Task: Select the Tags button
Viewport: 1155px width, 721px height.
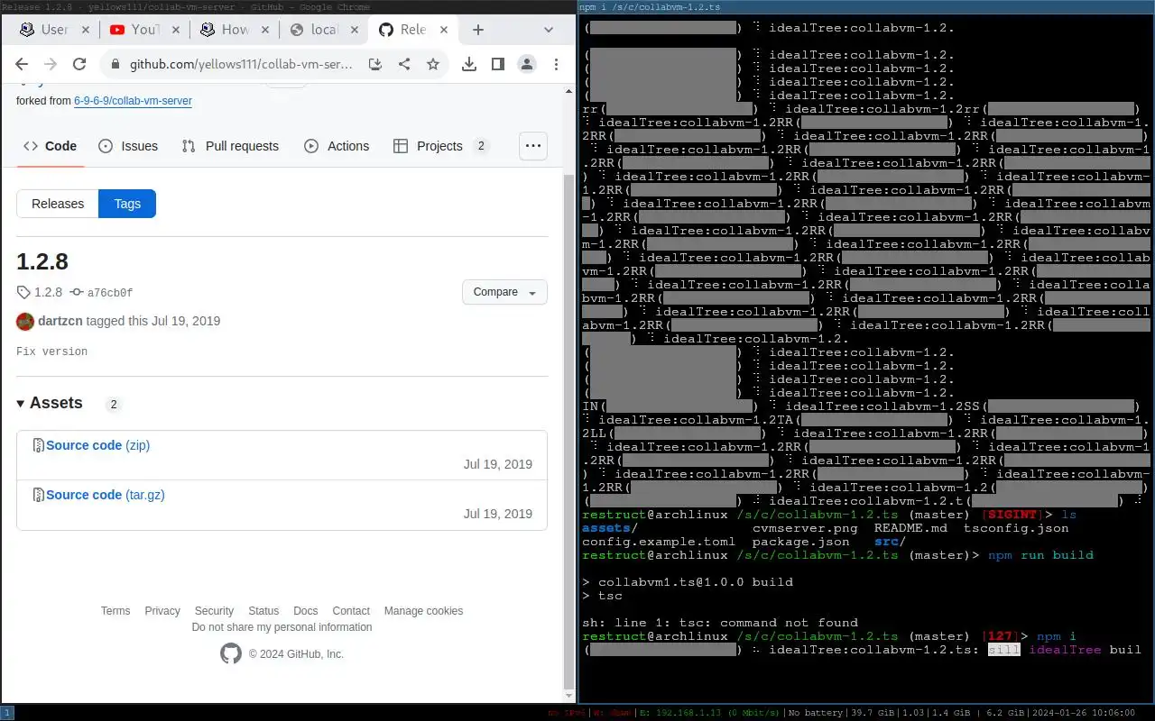Action: (x=127, y=204)
